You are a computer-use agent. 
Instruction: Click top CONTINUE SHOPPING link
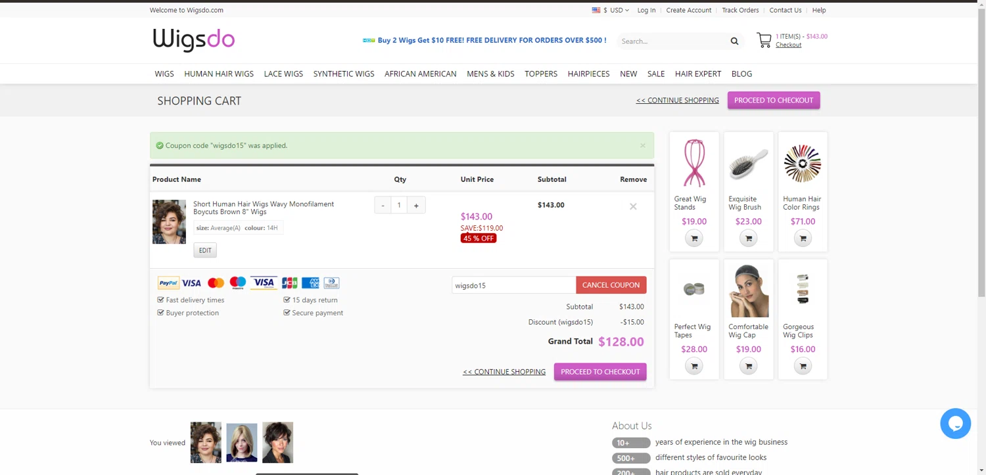pos(678,101)
